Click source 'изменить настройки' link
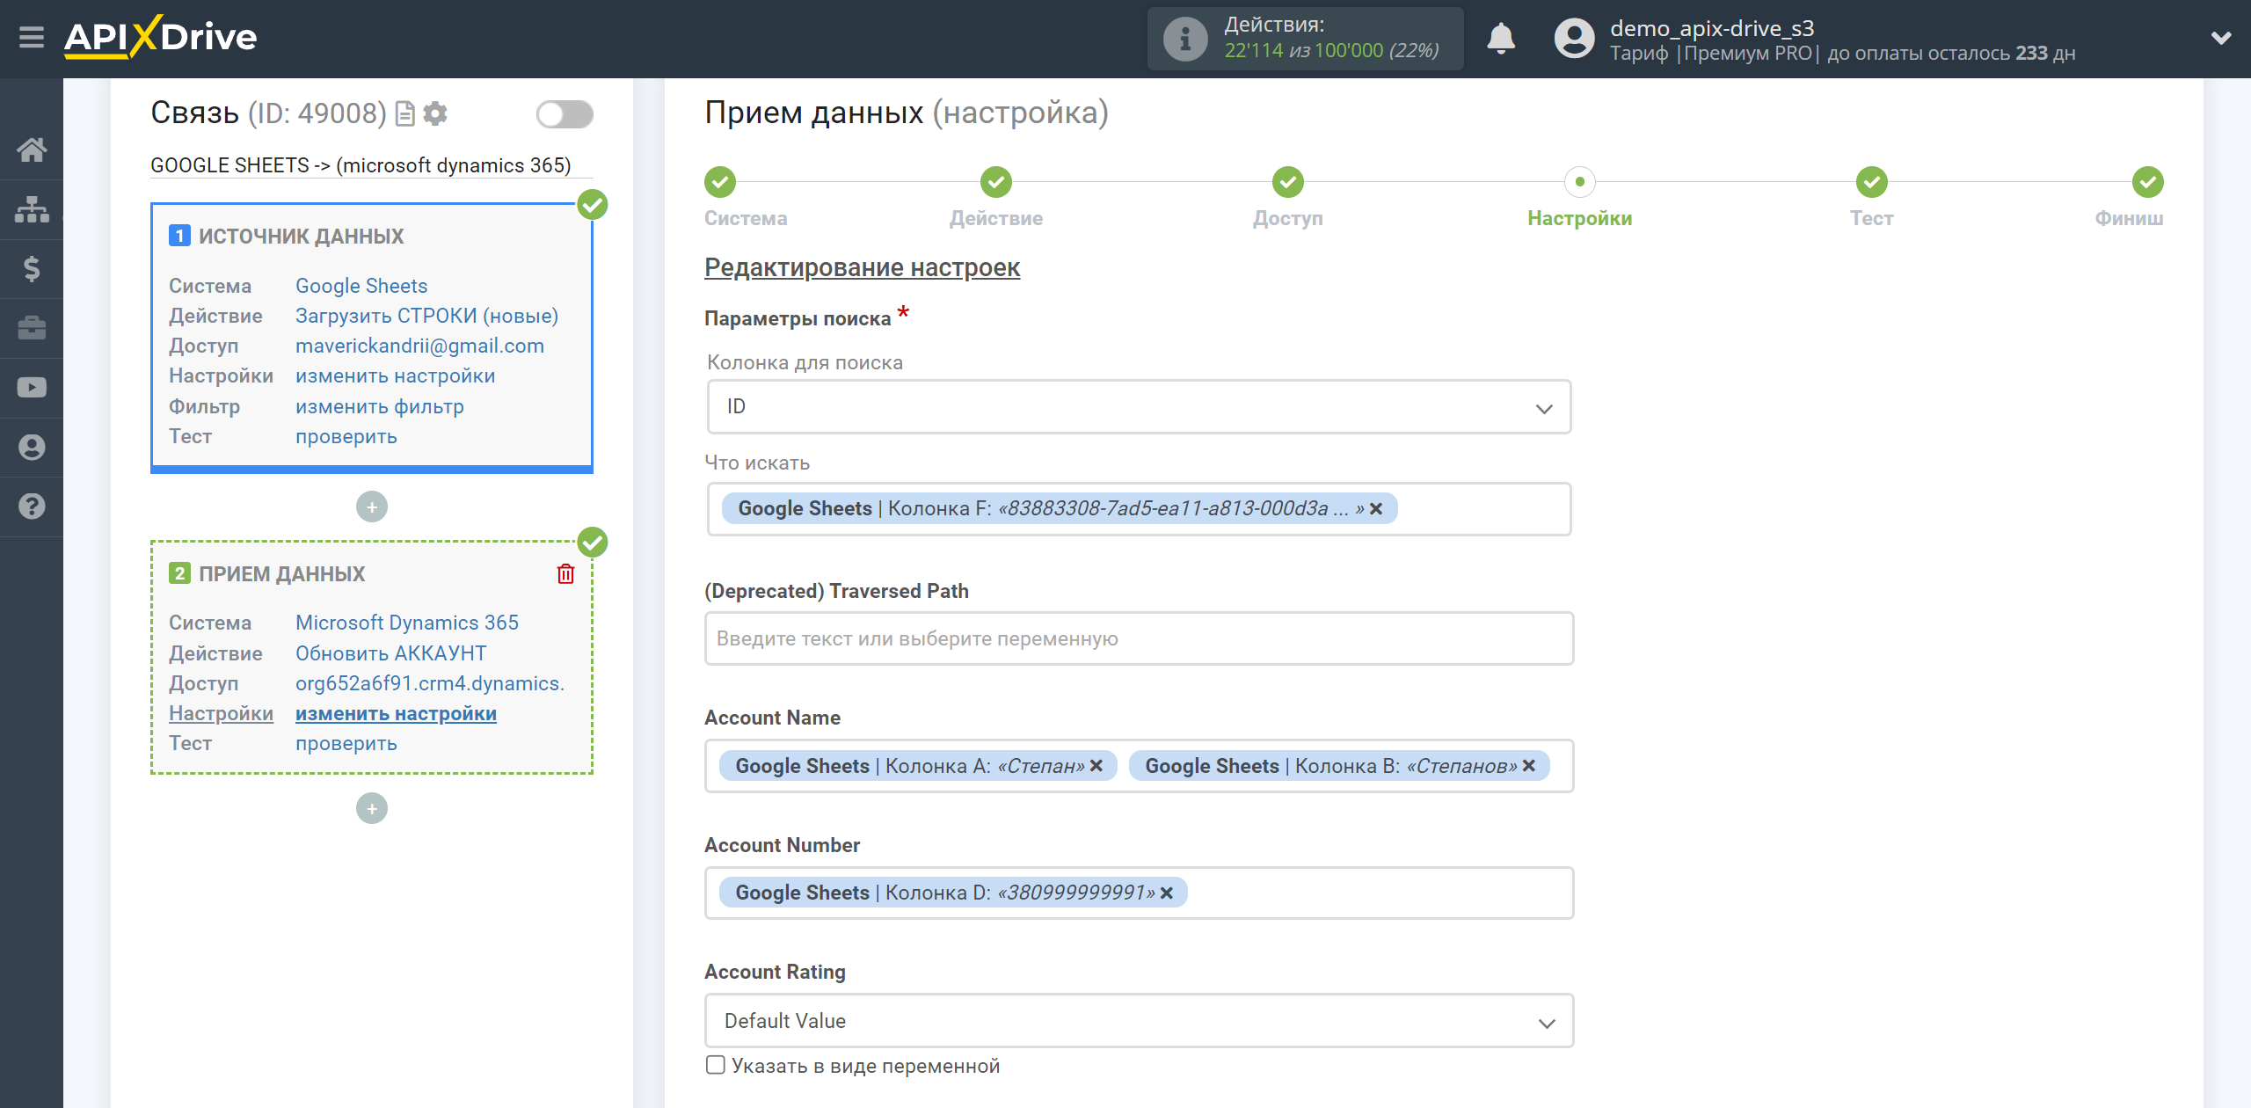2251x1108 pixels. pyautogui.click(x=395, y=375)
